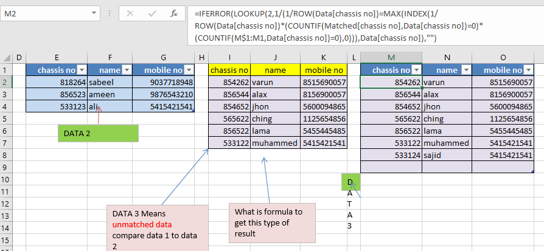544x251 pixels.
Task: Select column F header
Action: pos(110,58)
